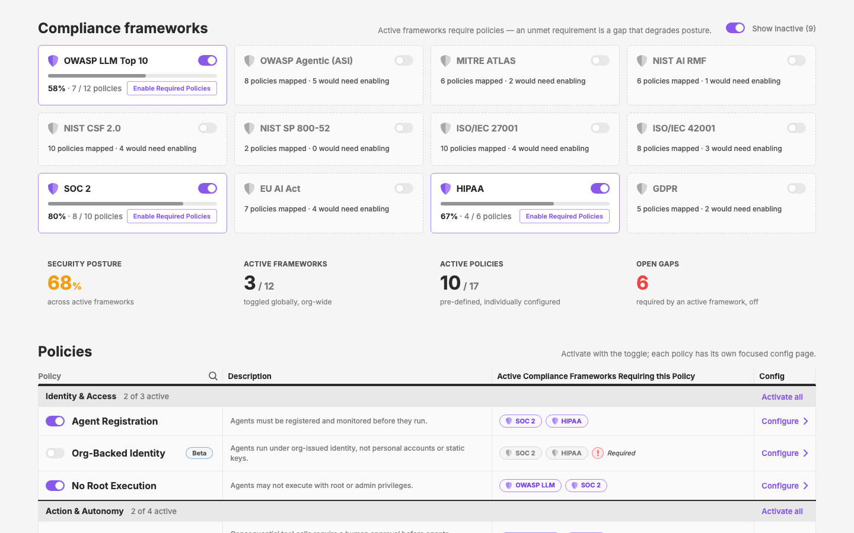
Task: Click the OWASP Agentic (ASI) shield icon
Action: (x=249, y=60)
